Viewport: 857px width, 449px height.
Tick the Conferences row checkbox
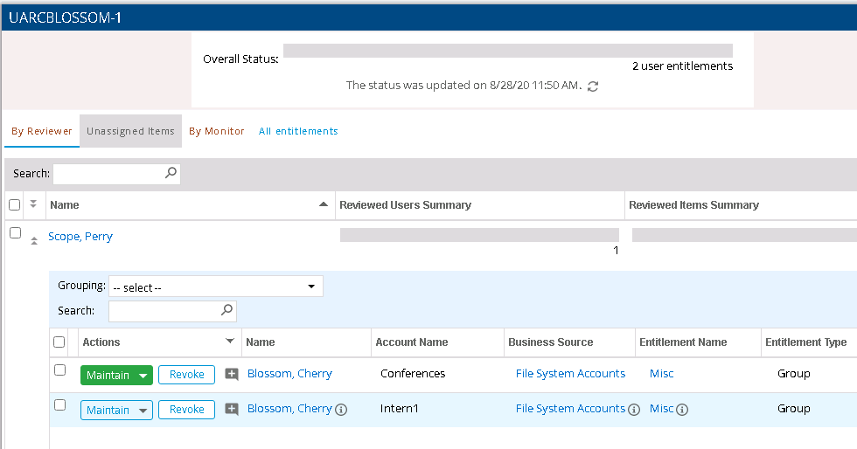(x=60, y=370)
